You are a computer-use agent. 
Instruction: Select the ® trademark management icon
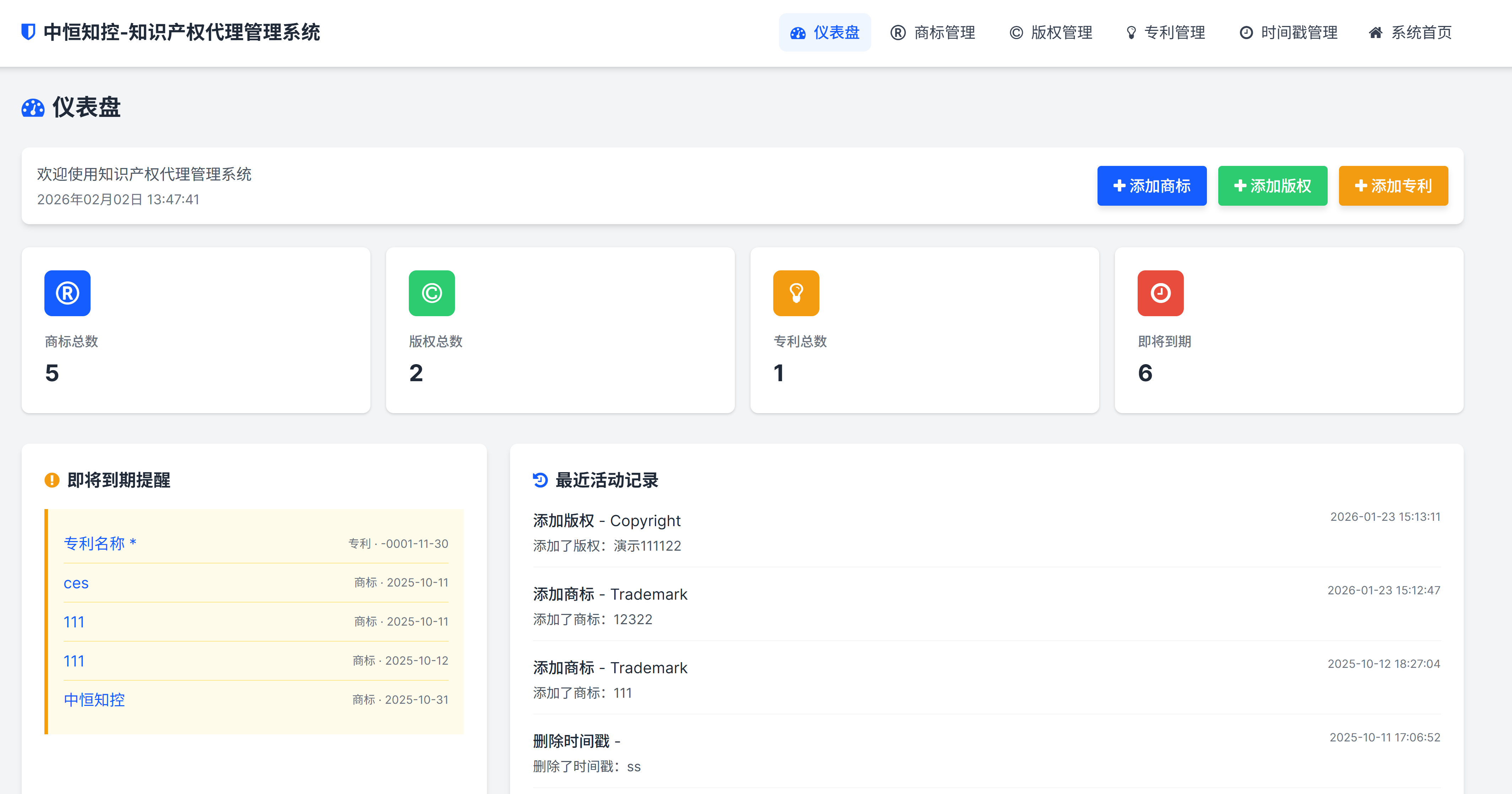click(898, 33)
